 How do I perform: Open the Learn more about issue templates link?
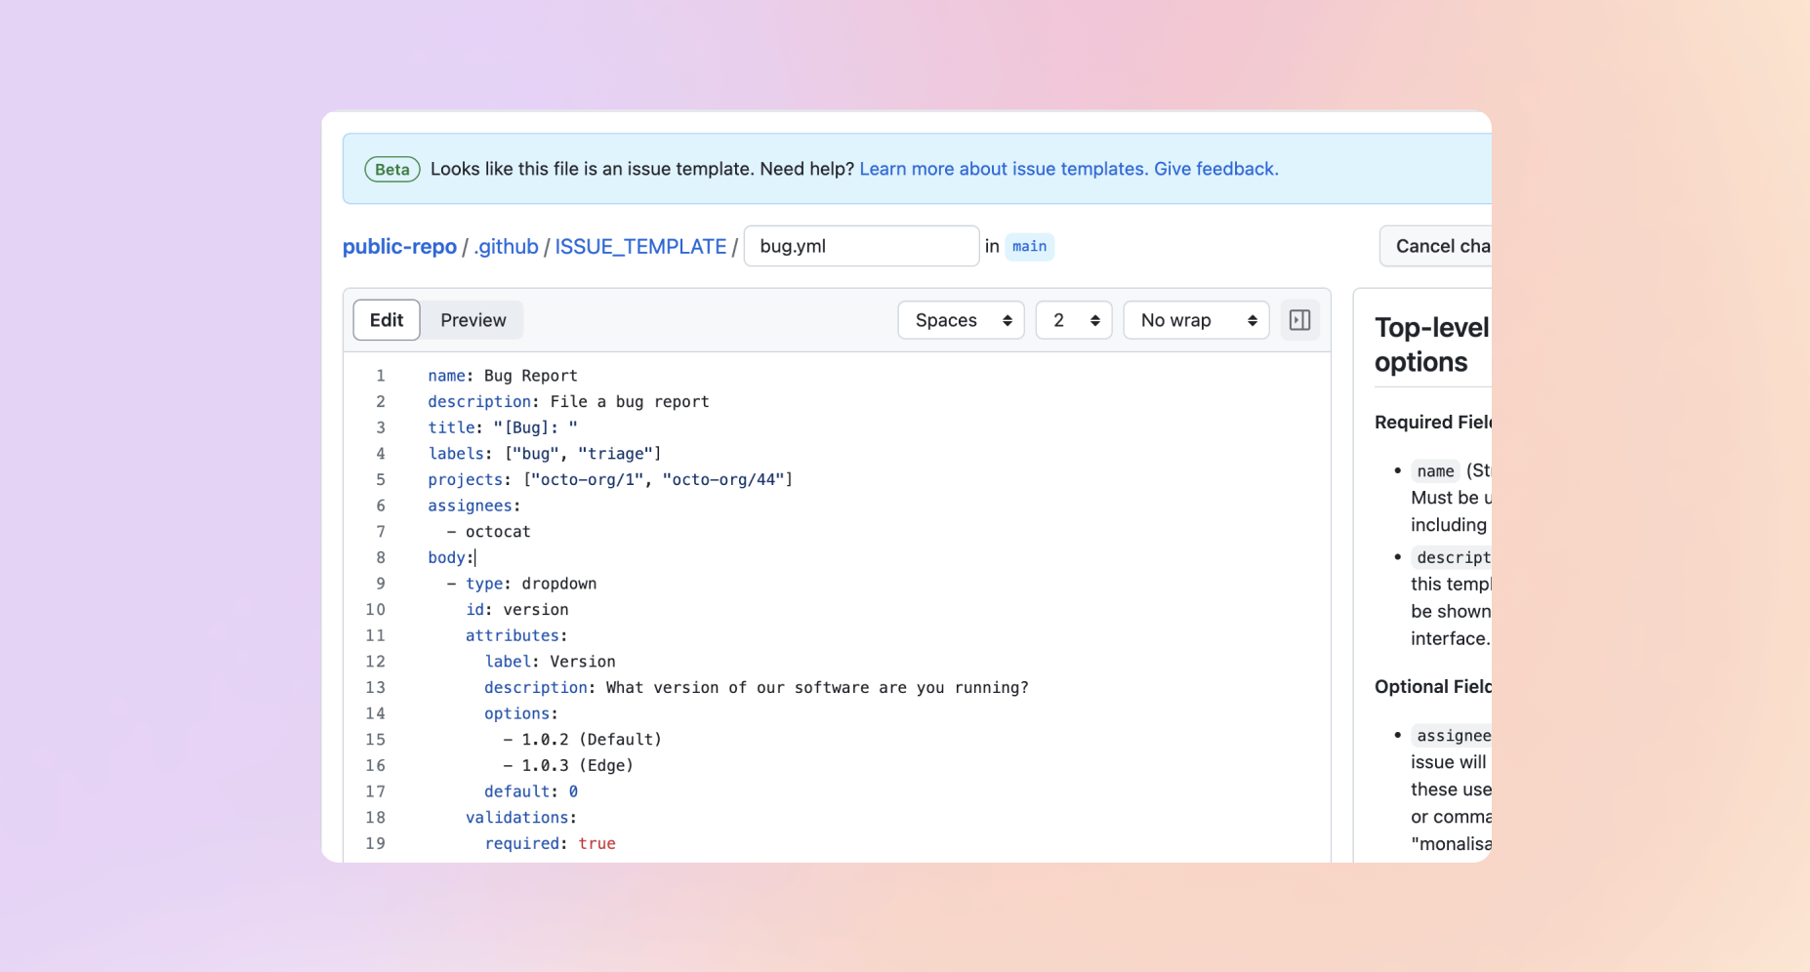click(x=1003, y=169)
